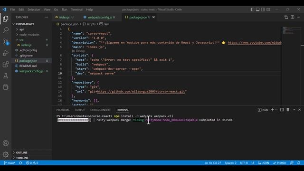
Task: Switch to the Problems panel tab
Action: point(63,110)
